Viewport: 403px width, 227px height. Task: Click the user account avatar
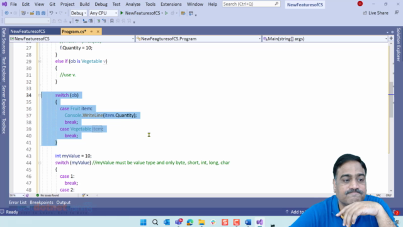[360, 4]
